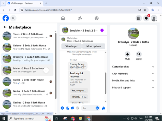Open the account profile avatar menu
Viewport: 162px width, 121px height.
tap(154, 18)
